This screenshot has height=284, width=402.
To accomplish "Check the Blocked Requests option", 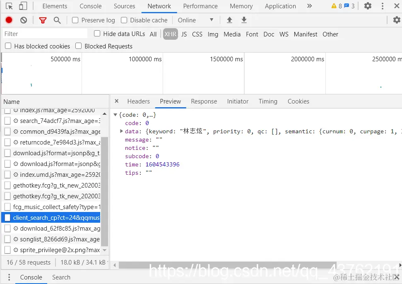I will tap(78, 46).
